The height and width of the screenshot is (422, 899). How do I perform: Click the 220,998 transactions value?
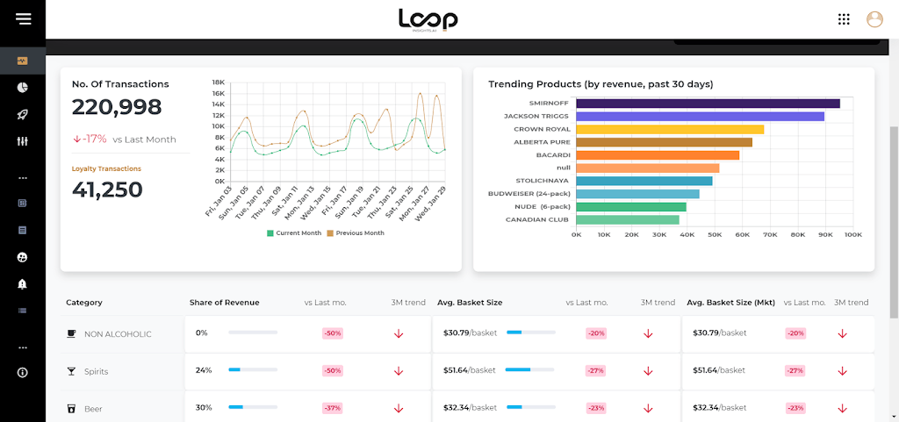(117, 107)
